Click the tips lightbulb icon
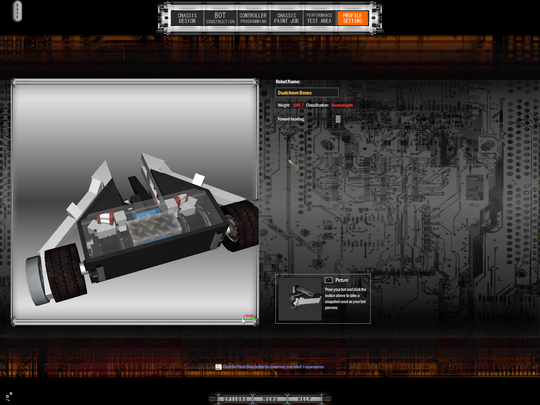The image size is (540, 405). tap(218, 367)
